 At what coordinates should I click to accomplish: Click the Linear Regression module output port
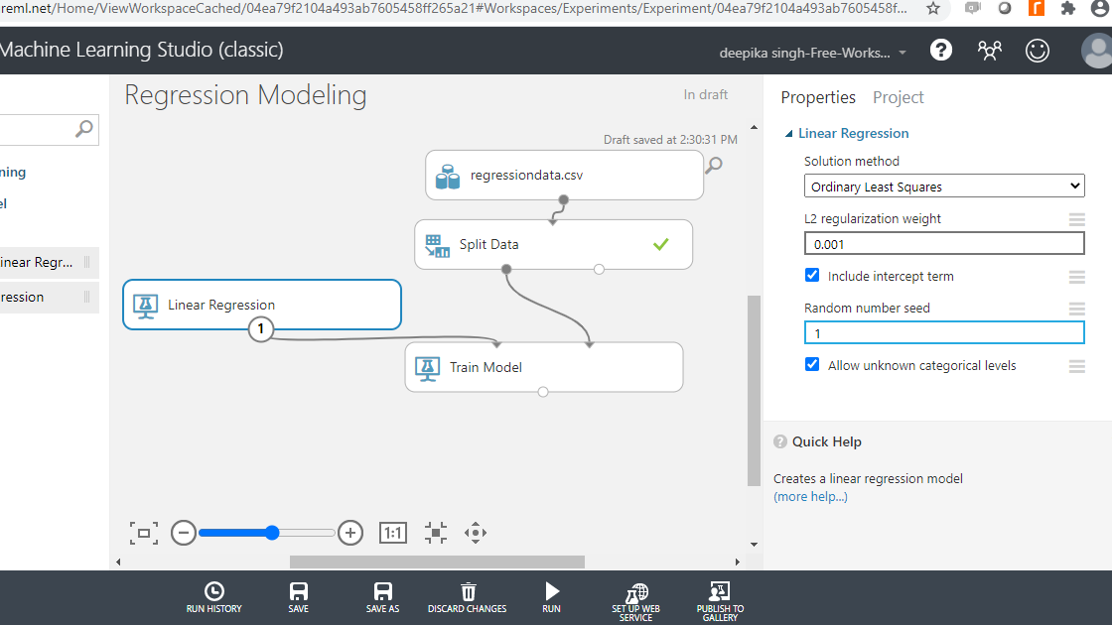coord(261,328)
